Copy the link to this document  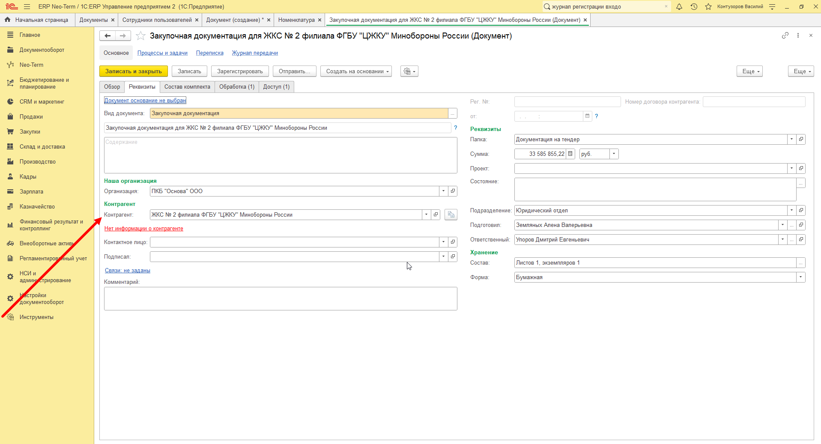coord(785,36)
